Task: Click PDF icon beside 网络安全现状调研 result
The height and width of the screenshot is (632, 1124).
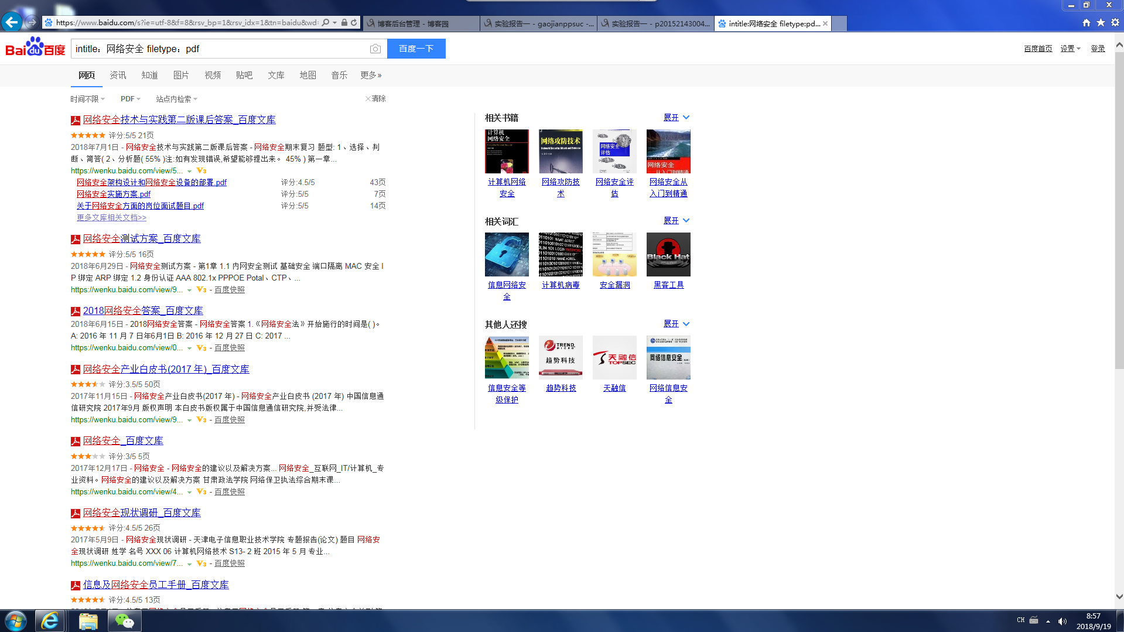Action: coord(76,514)
